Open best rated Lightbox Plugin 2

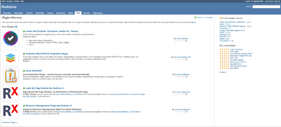pos(241,66)
